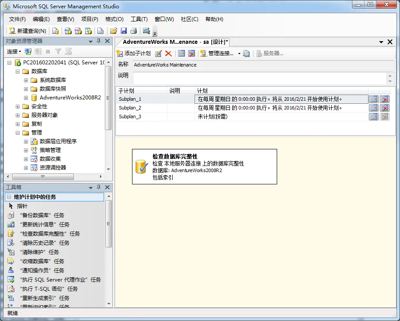Open the 工具(T) menu
This screenshot has width=400, height=321.
coord(139,19)
